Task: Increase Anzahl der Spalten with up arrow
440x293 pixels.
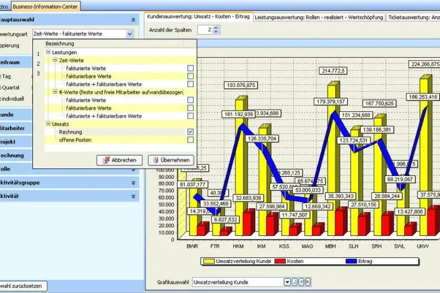Action: [x=216, y=28]
